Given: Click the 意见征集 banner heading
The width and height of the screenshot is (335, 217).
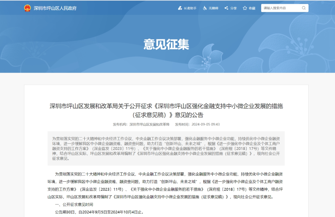Looking at the screenshot, I should (x=166, y=44).
